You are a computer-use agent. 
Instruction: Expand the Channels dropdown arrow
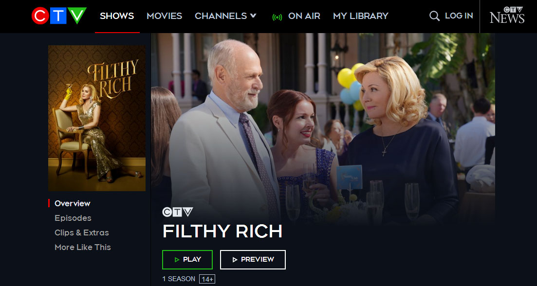pyautogui.click(x=253, y=16)
